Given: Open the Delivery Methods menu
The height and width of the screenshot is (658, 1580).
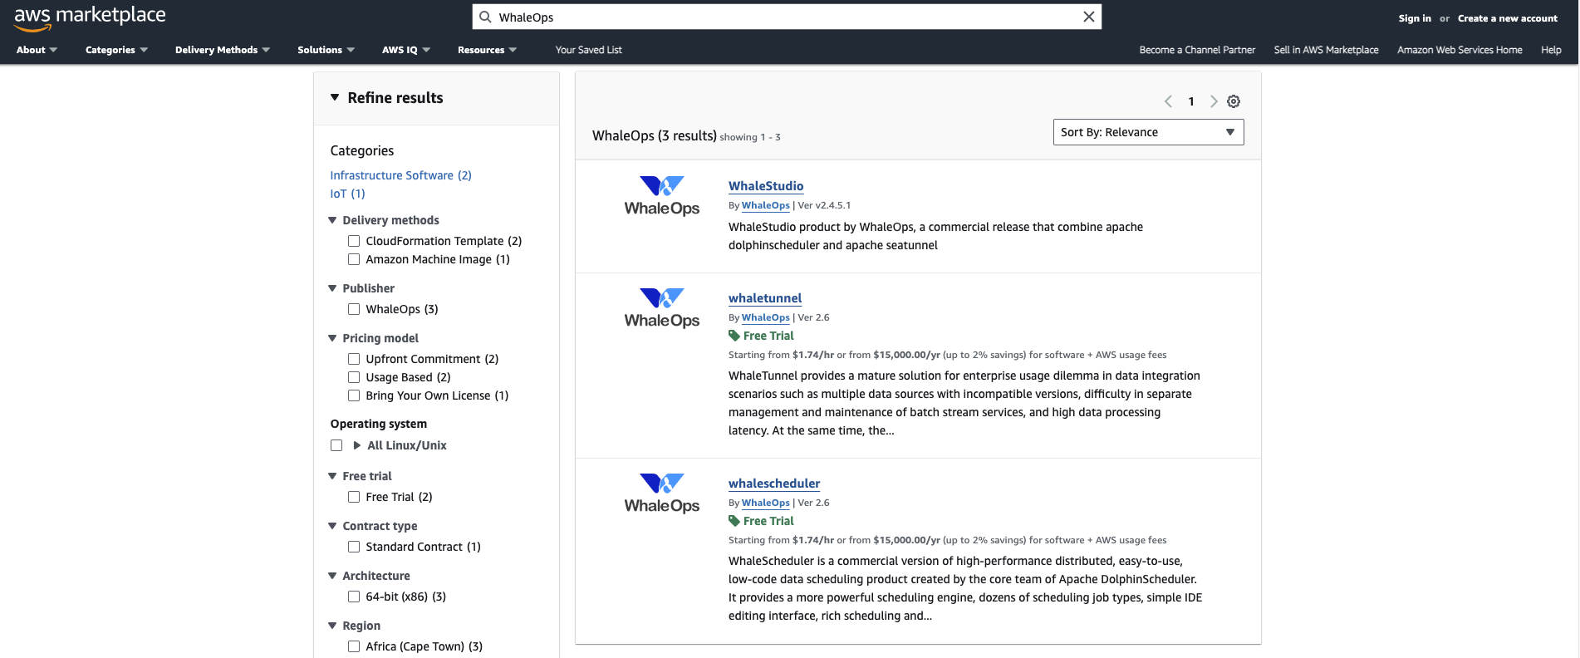Looking at the screenshot, I should tap(223, 50).
